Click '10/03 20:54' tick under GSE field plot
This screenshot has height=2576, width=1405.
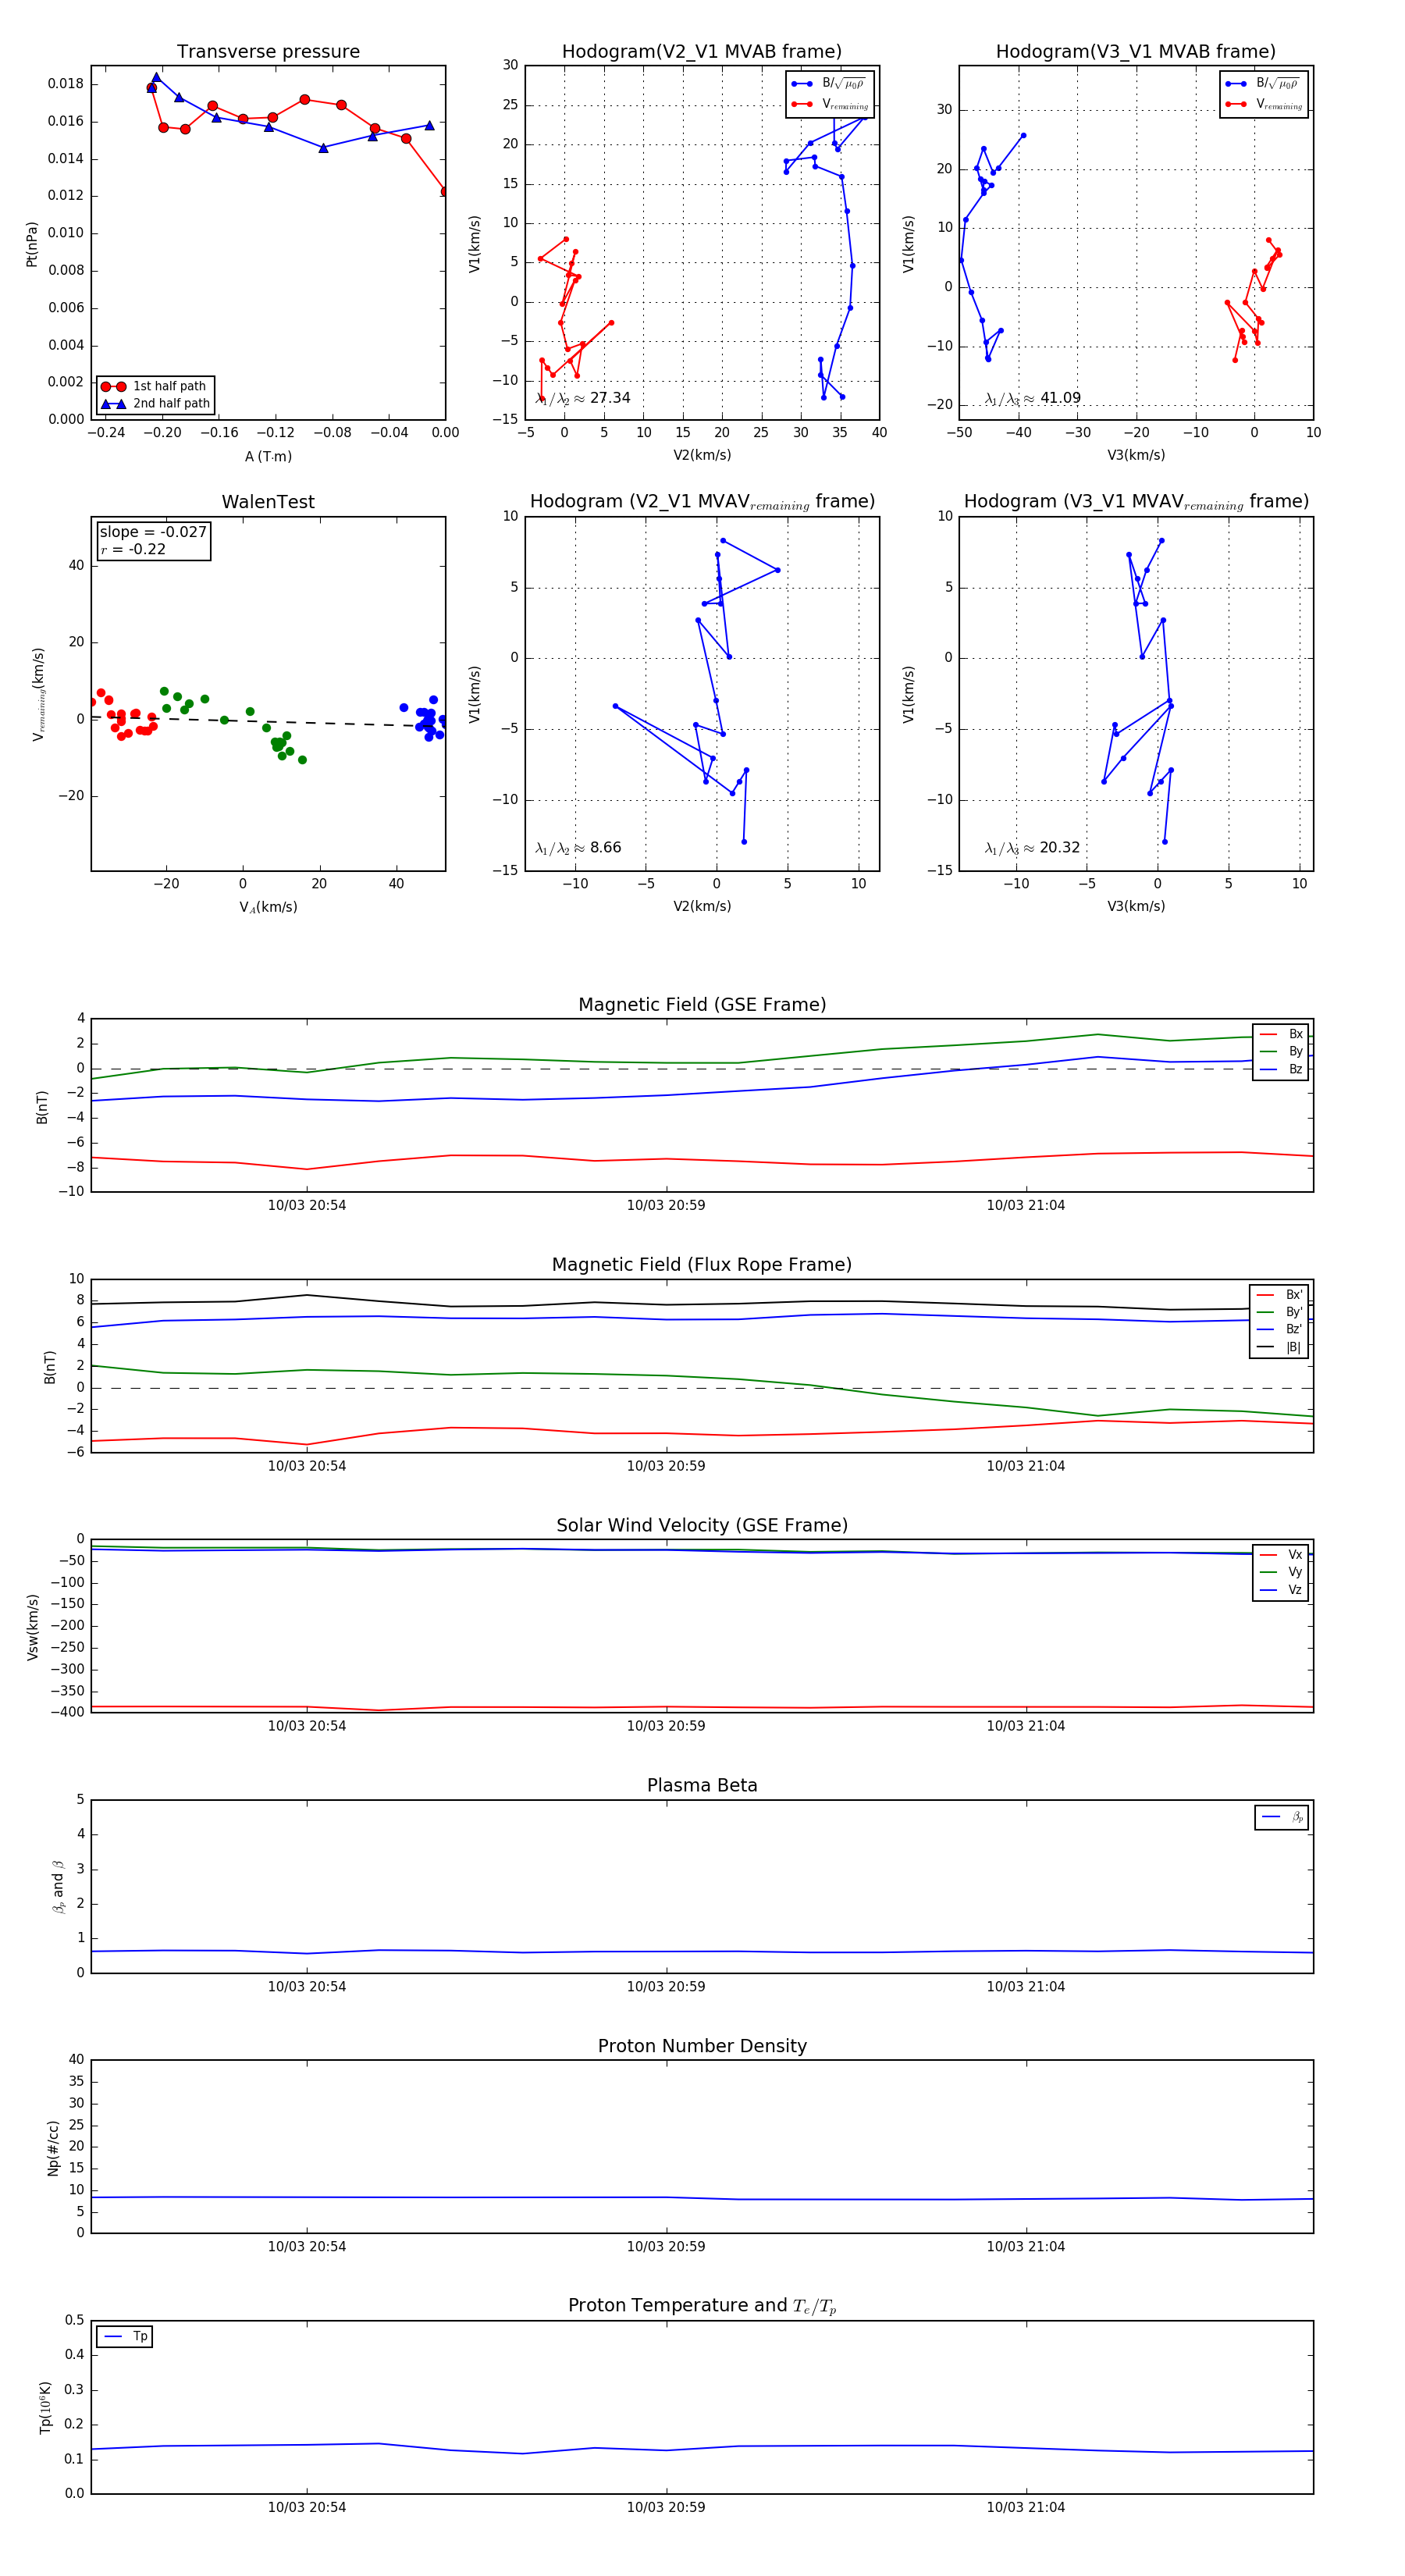(x=307, y=1205)
